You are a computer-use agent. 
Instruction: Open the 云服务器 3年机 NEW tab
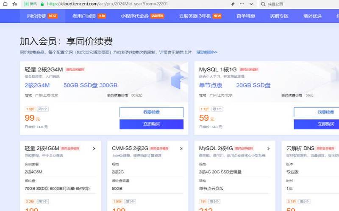[200, 16]
